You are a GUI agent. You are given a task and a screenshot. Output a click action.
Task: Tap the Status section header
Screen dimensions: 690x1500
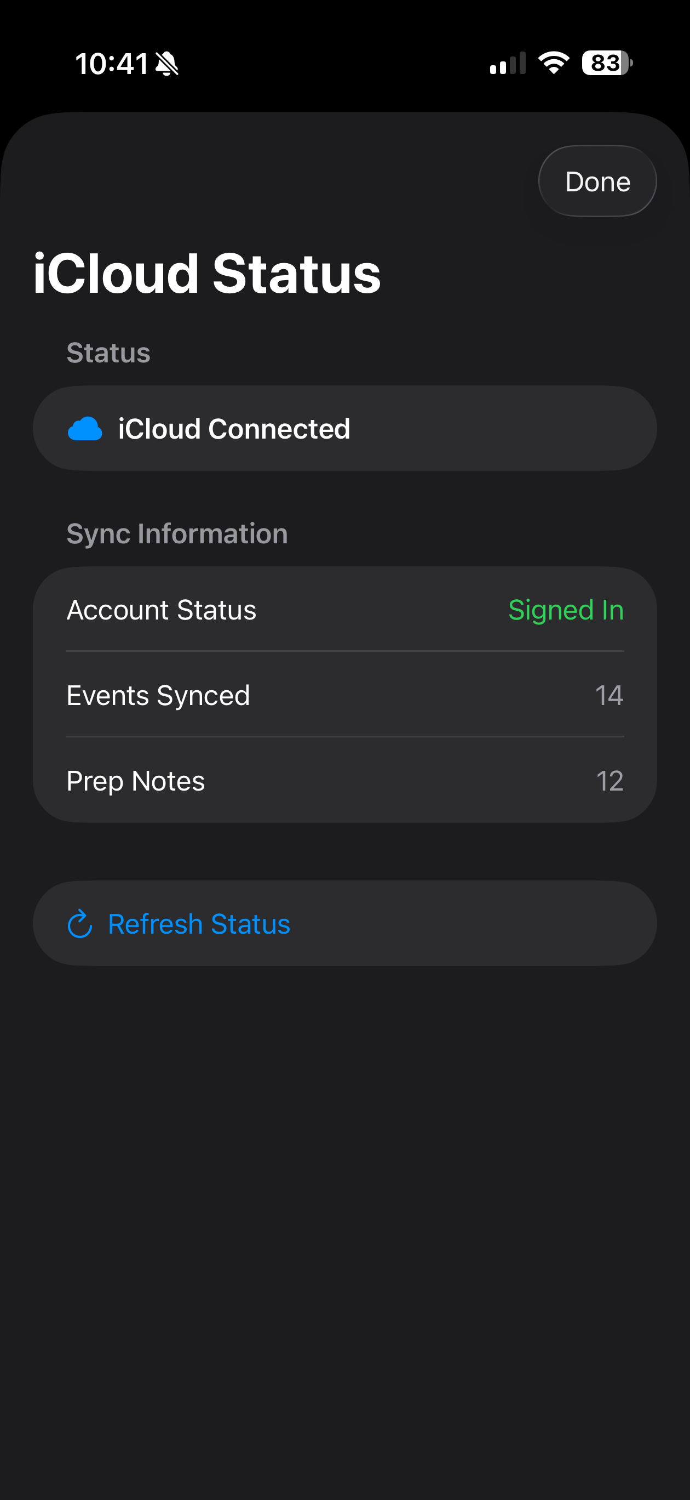click(108, 353)
